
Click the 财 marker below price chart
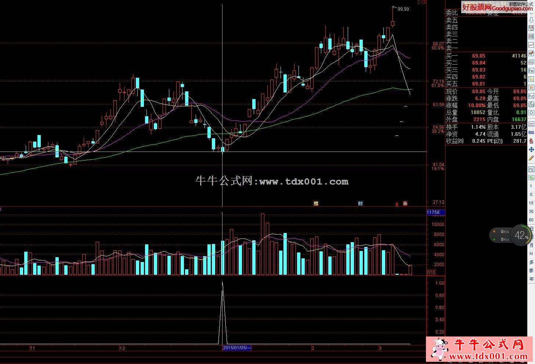click(360, 203)
